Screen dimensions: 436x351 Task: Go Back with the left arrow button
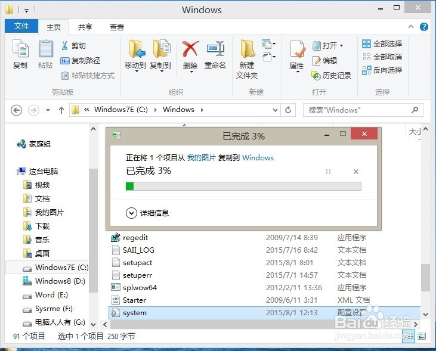point(17,110)
